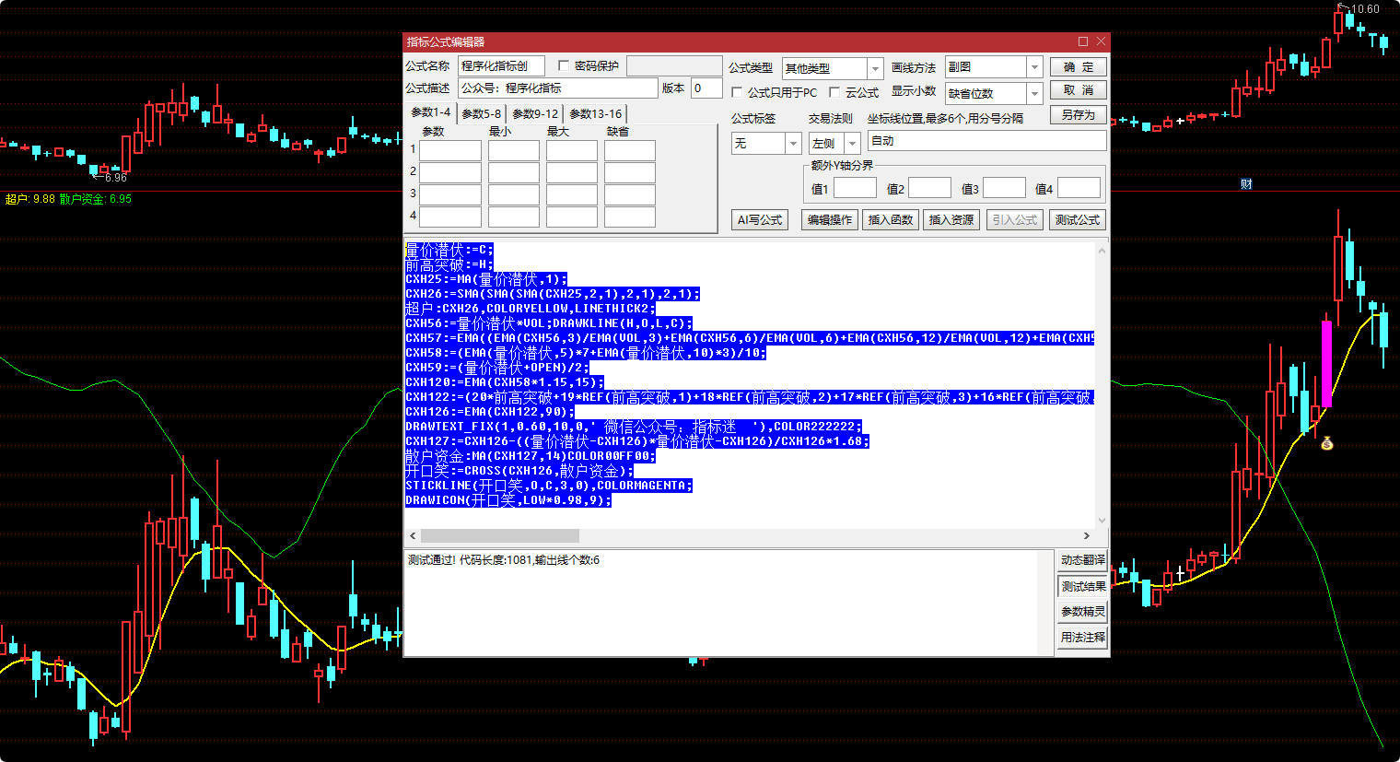Click the code editor's scroll-up arrow
Image resolution: width=1400 pixels, height=762 pixels.
1102,251
